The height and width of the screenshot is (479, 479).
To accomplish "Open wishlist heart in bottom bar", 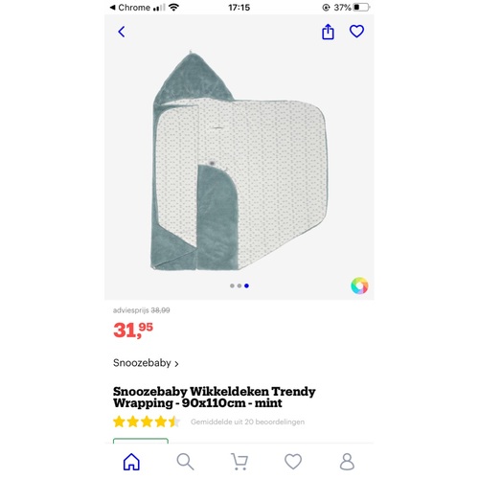I will [x=293, y=462].
